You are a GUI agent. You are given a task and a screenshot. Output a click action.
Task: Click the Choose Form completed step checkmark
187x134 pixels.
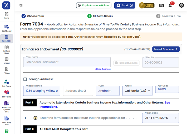pyautogui.click(x=24, y=16)
